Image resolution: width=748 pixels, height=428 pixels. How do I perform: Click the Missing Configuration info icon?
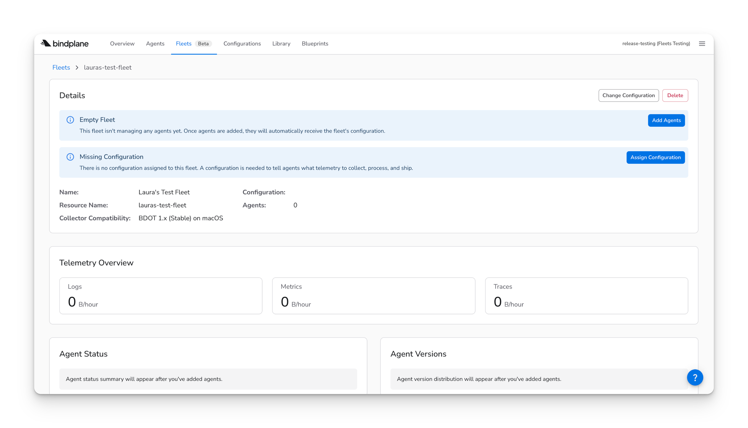tap(70, 157)
